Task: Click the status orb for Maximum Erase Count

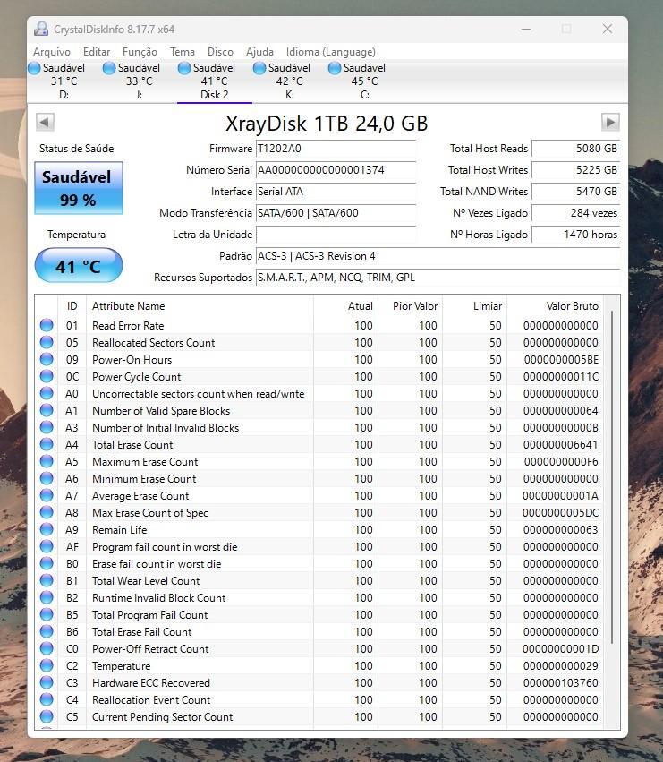Action: (47, 461)
